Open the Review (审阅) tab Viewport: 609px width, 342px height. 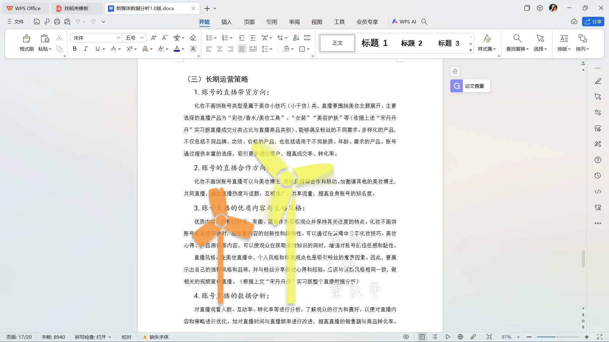pyautogui.click(x=294, y=22)
